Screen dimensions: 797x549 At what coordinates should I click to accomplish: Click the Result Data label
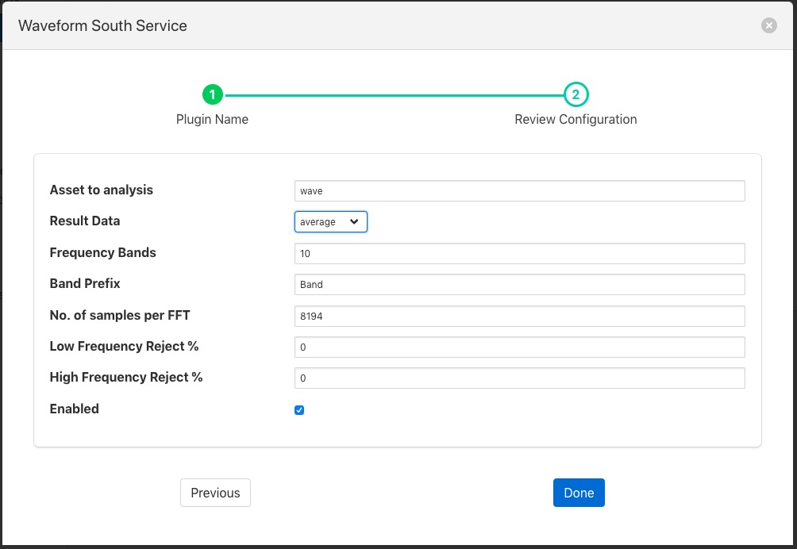click(85, 221)
